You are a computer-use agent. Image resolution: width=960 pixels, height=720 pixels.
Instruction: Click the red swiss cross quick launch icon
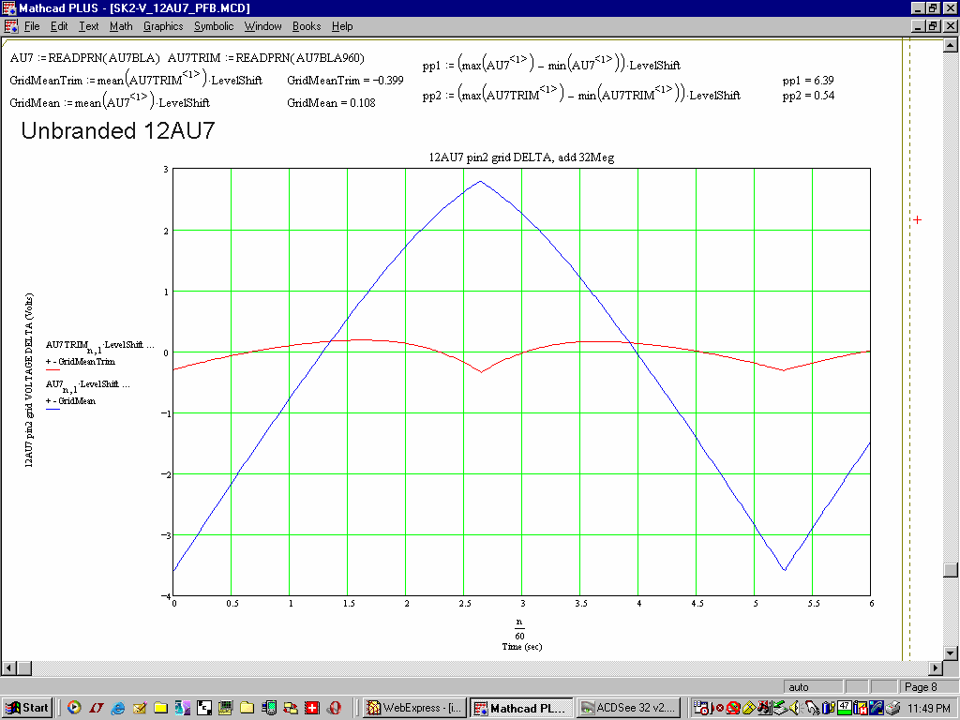tap(313, 708)
